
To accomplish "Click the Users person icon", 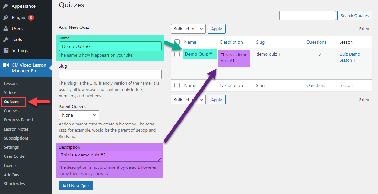I will 6,28.
